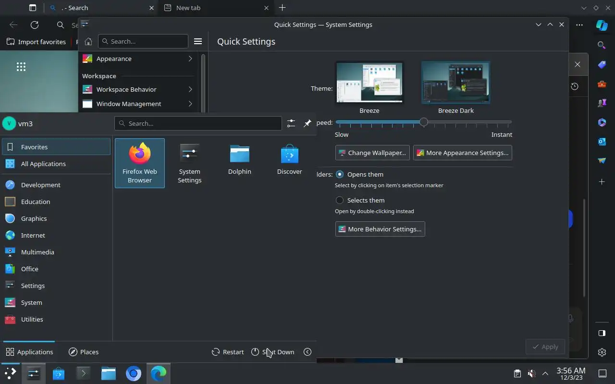Select All Applications in launcher
This screenshot has height=384, width=615.
point(56,164)
